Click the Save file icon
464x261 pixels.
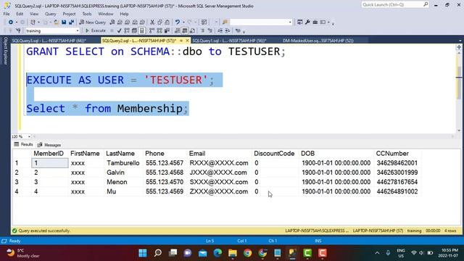[x=64, y=22]
